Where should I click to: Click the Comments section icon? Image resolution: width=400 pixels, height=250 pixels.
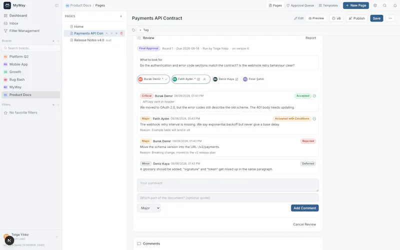[139, 243]
